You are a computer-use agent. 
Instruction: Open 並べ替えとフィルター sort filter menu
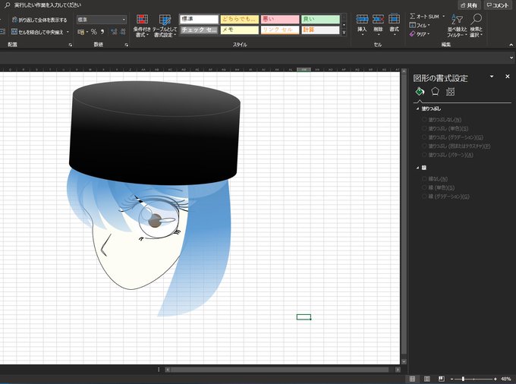click(x=457, y=26)
